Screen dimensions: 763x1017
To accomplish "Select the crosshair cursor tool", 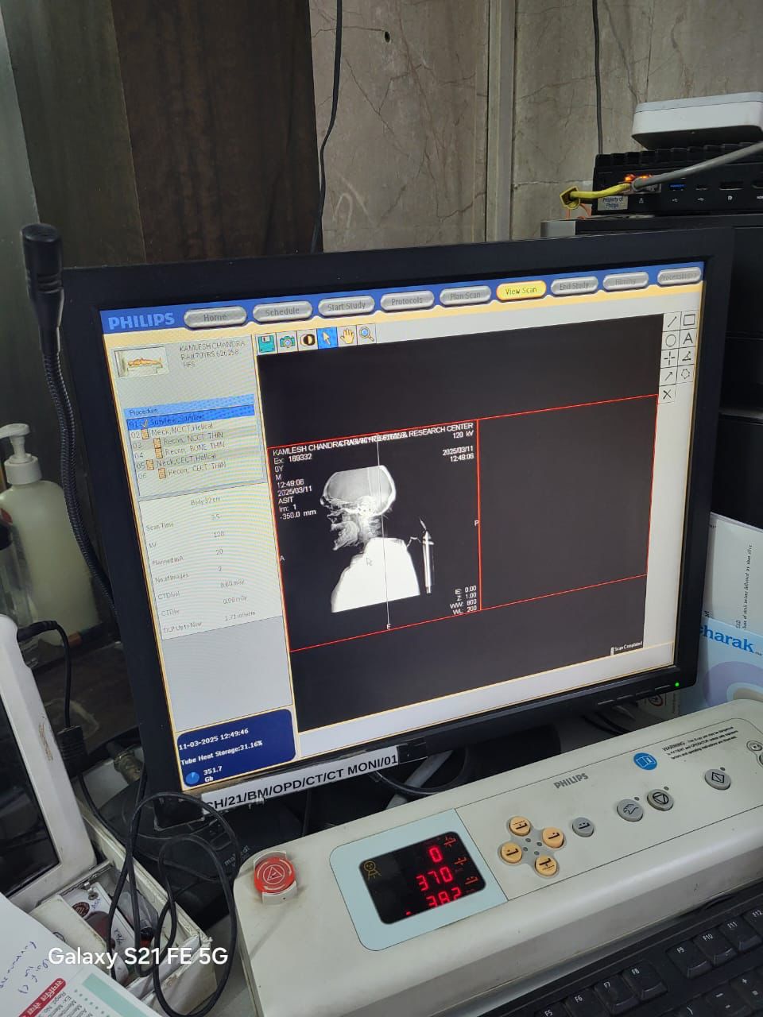I will [670, 358].
